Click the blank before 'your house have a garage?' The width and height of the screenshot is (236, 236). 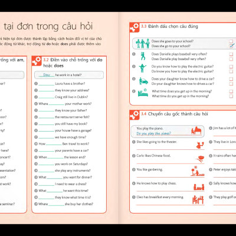[47, 131]
